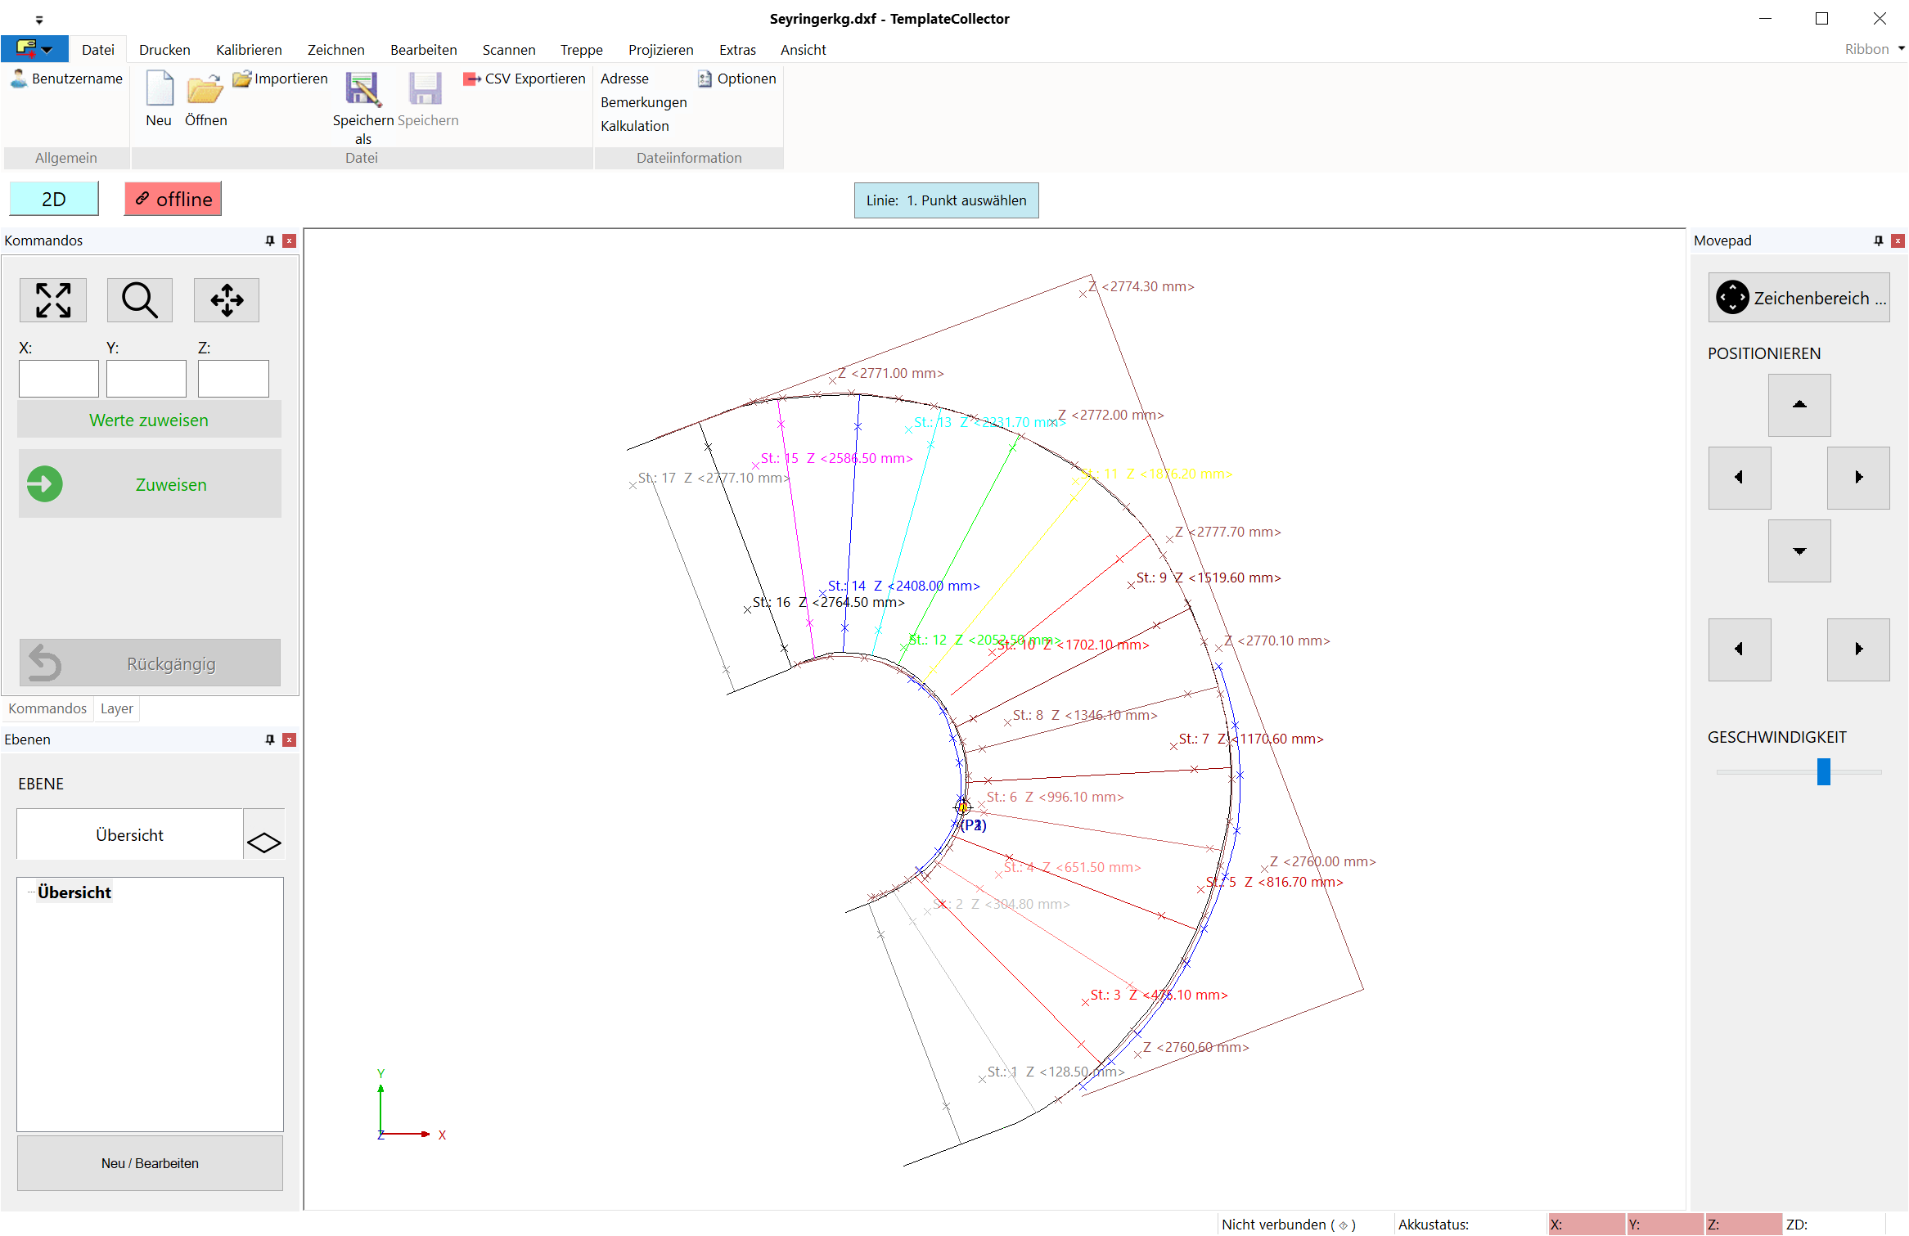
Task: Click the zoom-to-fit extents icon
Action: tap(53, 300)
